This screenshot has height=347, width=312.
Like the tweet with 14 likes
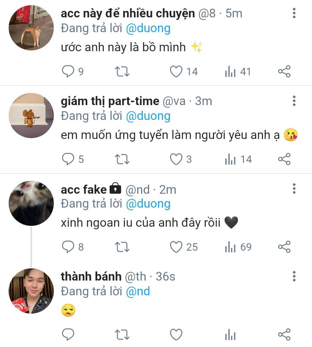pyautogui.click(x=176, y=71)
